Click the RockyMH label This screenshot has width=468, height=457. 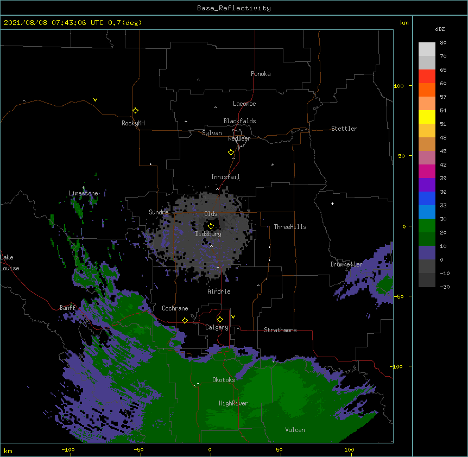tap(133, 123)
